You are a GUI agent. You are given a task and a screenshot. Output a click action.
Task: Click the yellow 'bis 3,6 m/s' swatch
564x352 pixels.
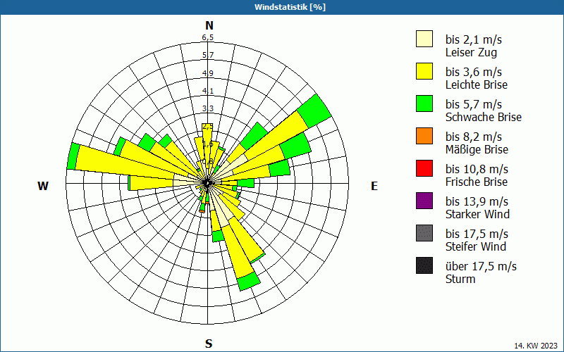pyautogui.click(x=424, y=71)
